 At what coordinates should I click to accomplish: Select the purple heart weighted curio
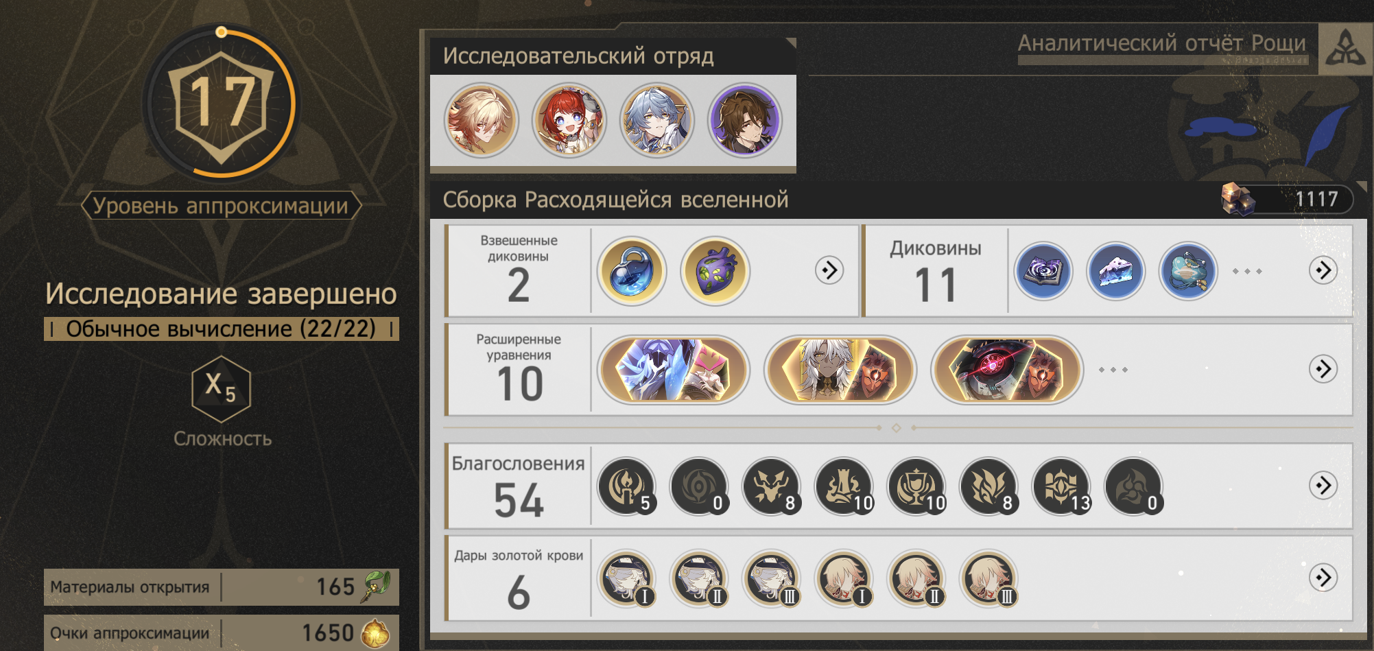coord(715,271)
